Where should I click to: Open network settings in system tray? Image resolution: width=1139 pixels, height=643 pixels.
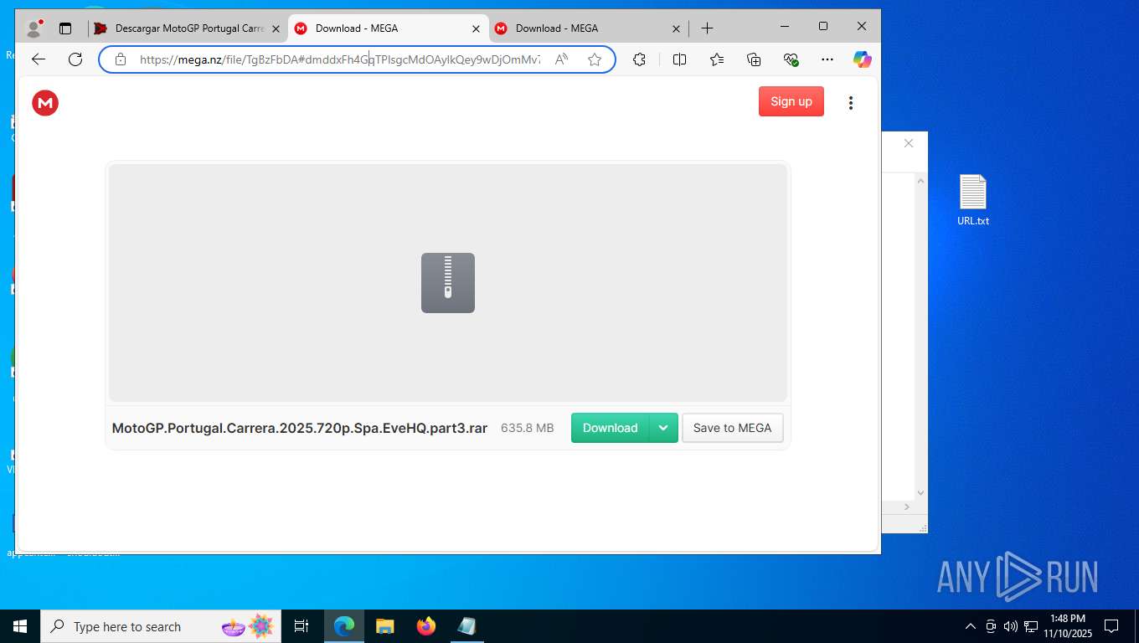1031,626
